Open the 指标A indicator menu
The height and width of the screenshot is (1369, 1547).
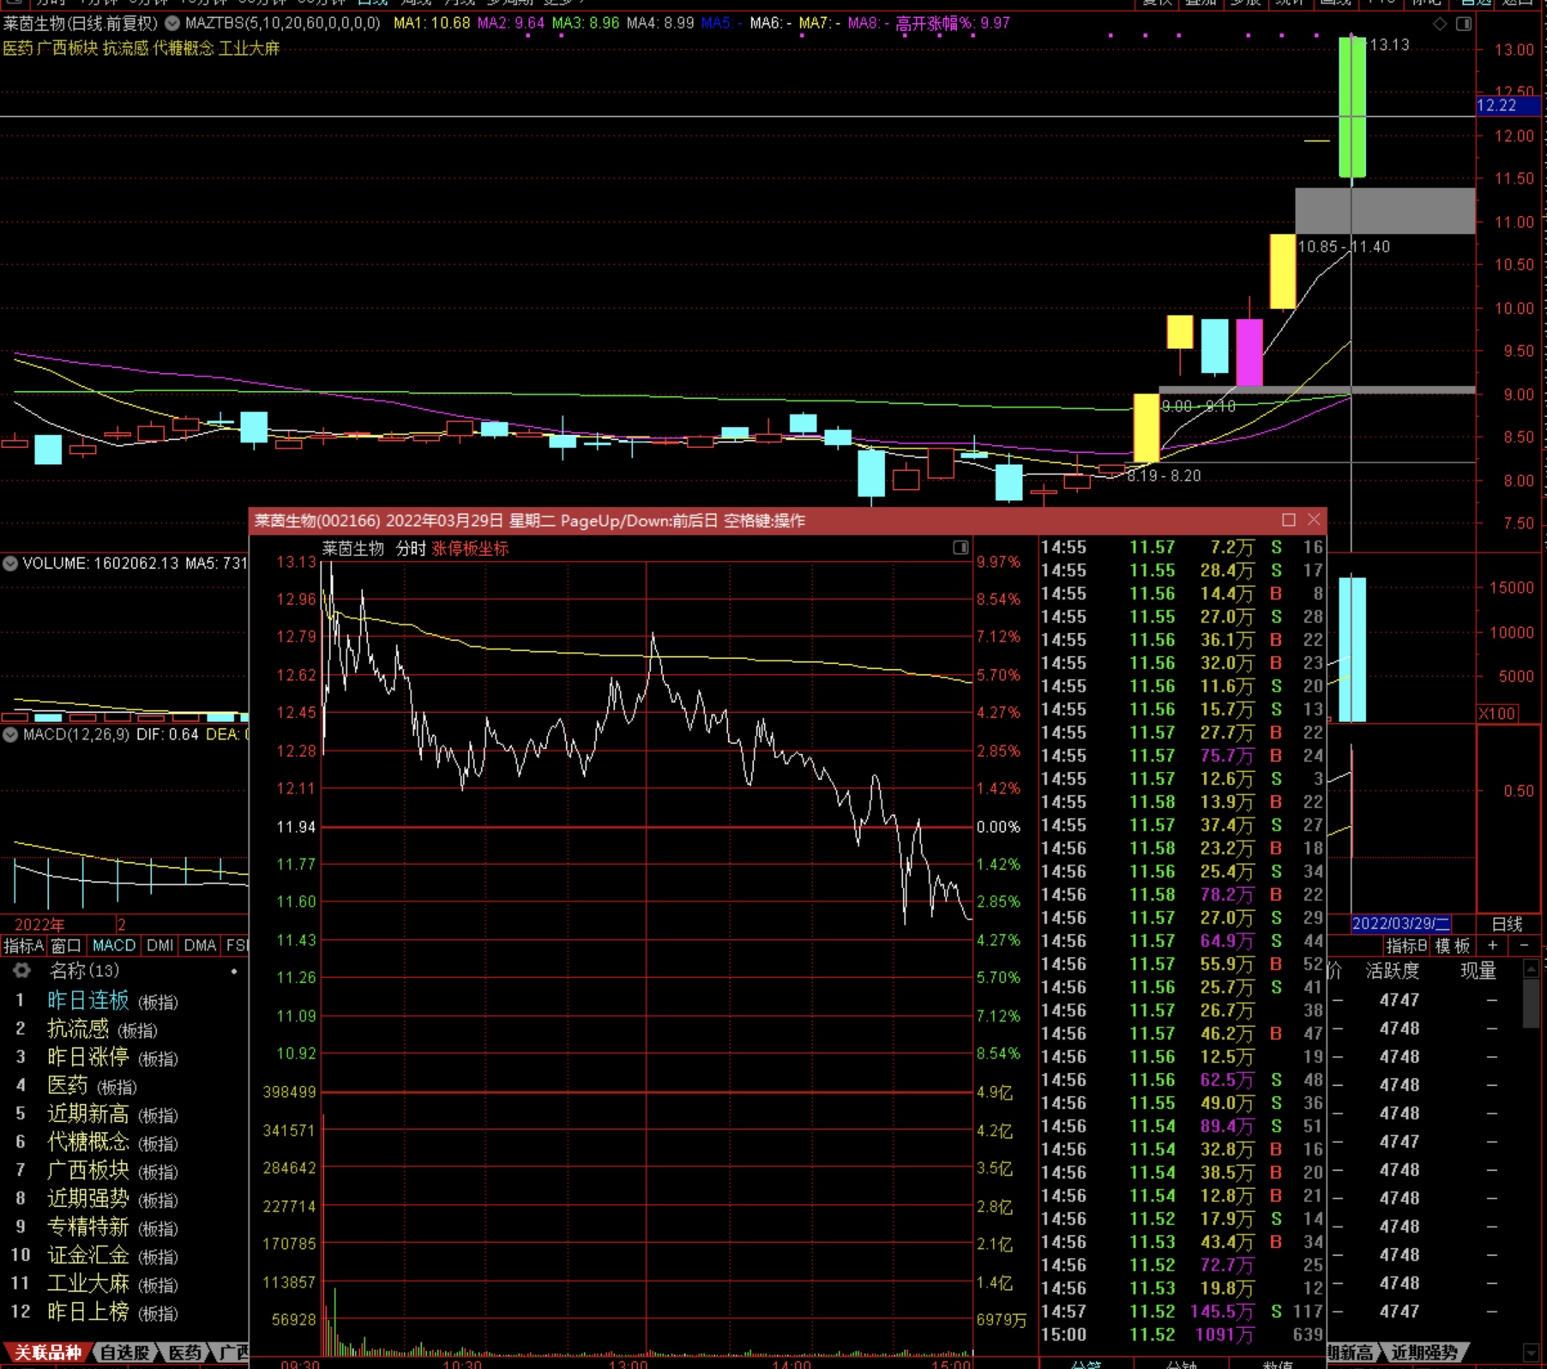(x=23, y=945)
